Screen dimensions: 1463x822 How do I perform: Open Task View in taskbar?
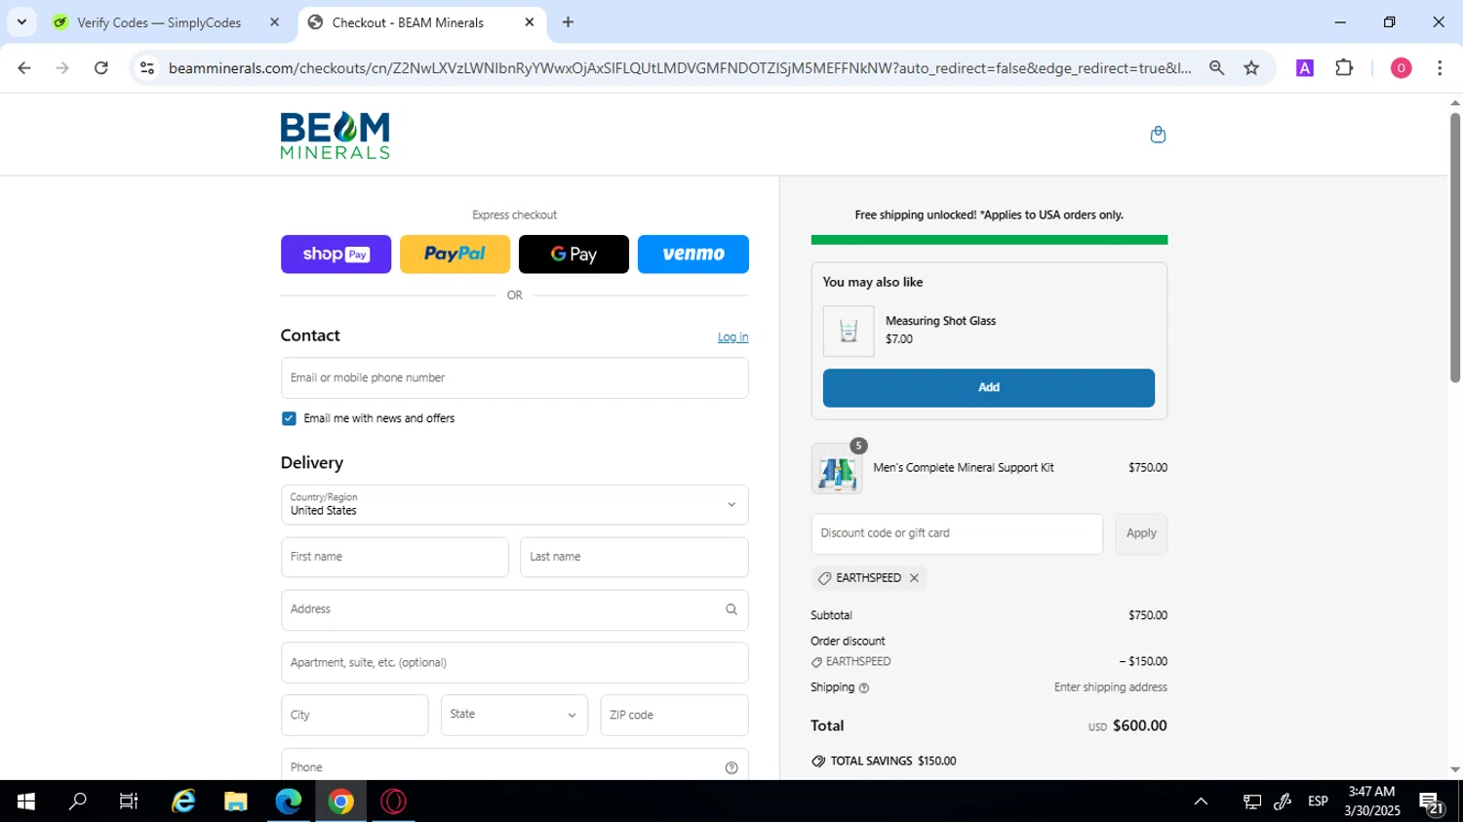pyautogui.click(x=129, y=802)
